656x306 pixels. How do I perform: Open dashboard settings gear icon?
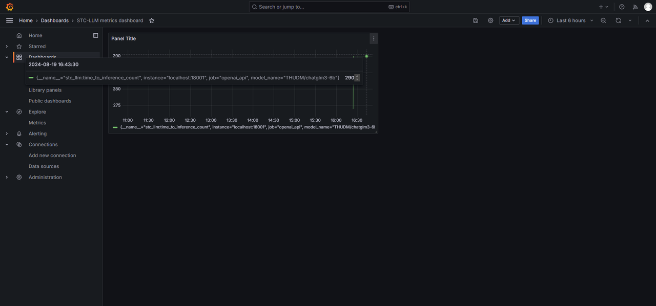coord(490,20)
